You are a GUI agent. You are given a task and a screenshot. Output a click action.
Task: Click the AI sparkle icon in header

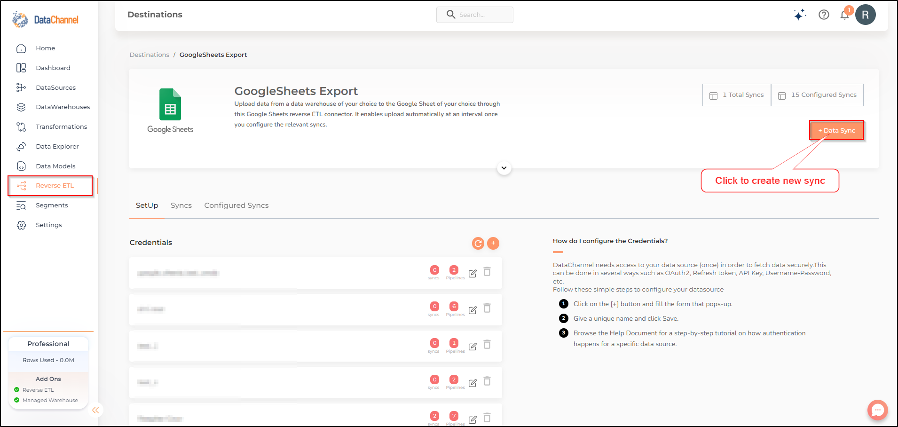click(x=800, y=15)
